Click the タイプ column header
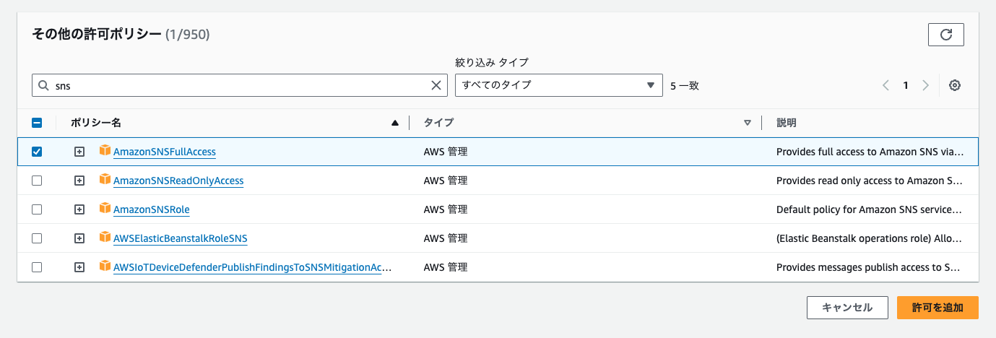 coord(438,123)
